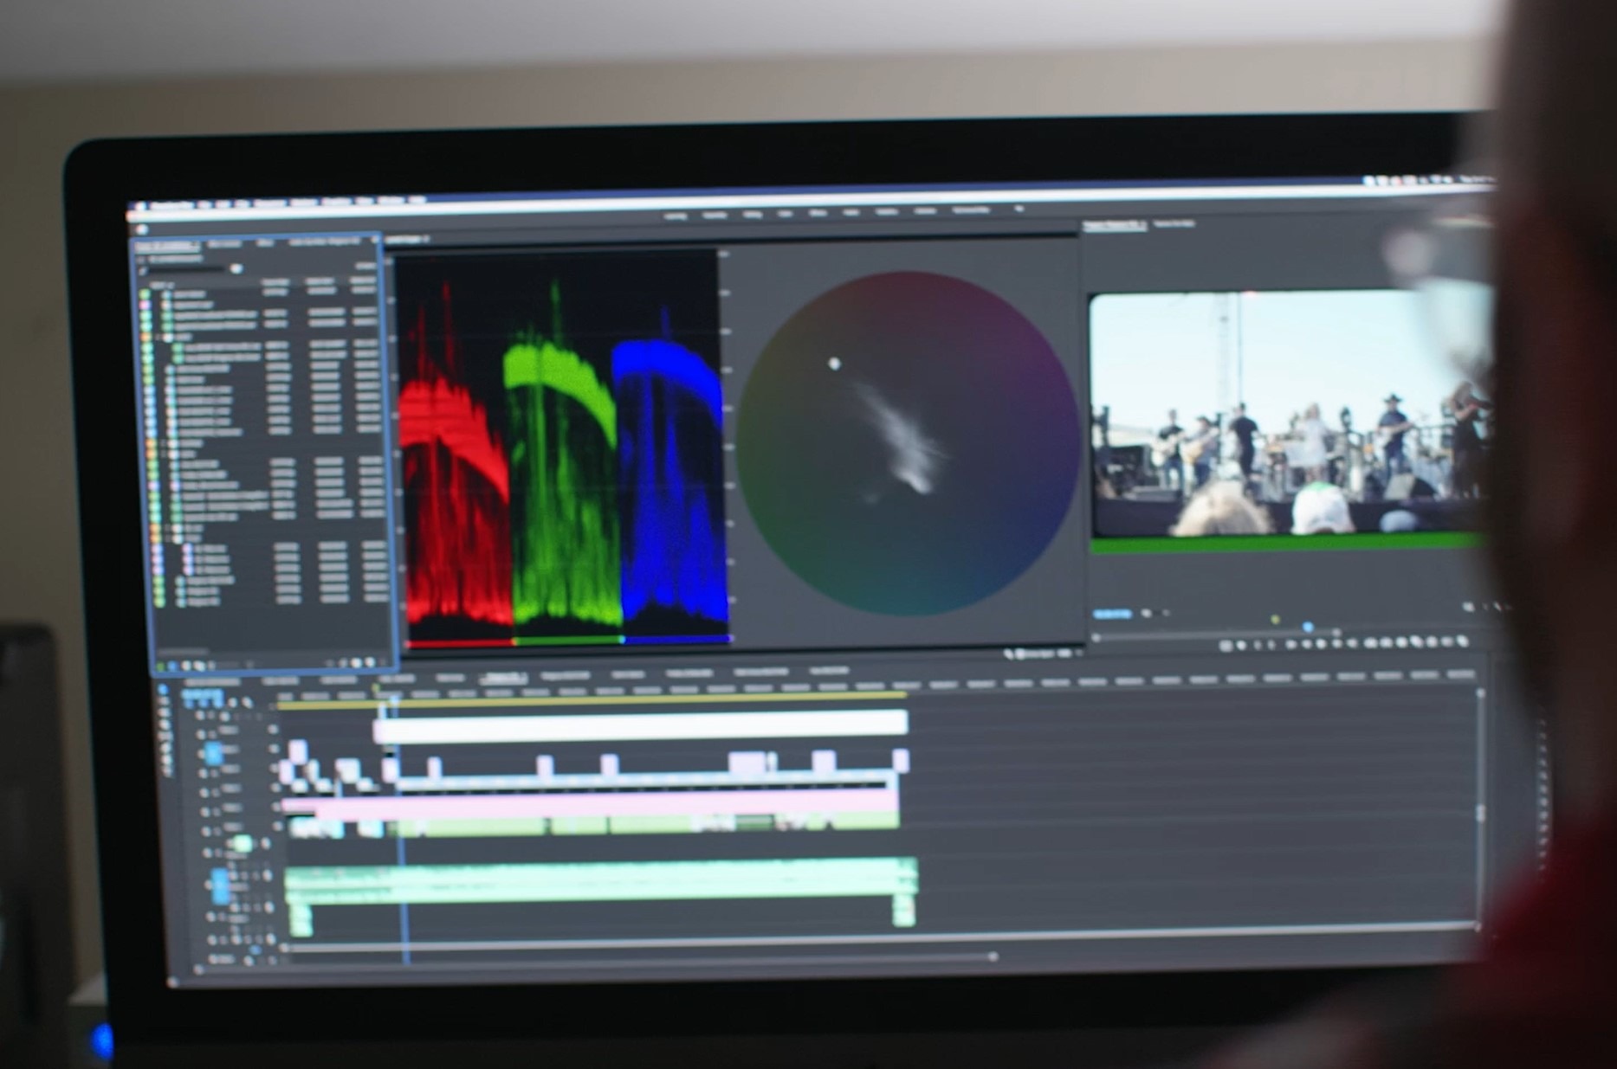Click the blue playhead in the Program Monitor scrubber
The height and width of the screenshot is (1069, 1617).
click(x=1308, y=627)
